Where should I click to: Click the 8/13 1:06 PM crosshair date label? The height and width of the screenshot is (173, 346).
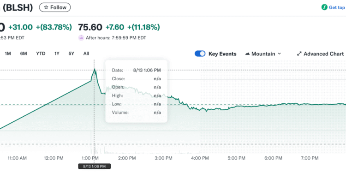pyautogui.click(x=95, y=166)
